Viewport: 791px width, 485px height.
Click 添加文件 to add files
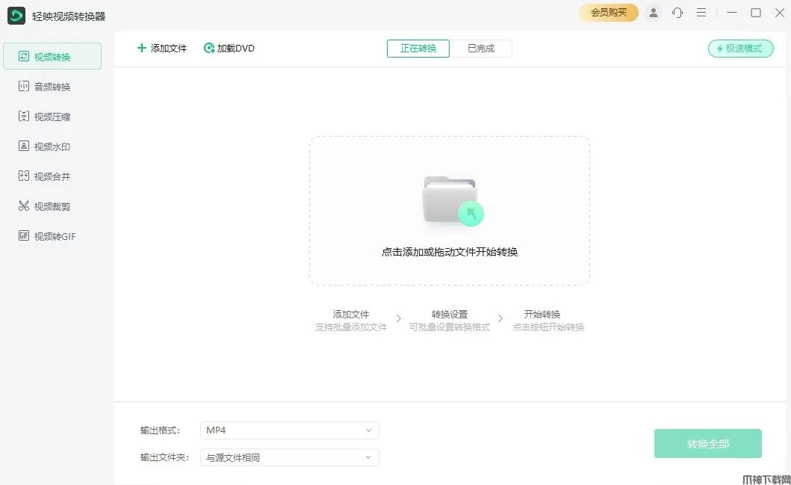[162, 49]
